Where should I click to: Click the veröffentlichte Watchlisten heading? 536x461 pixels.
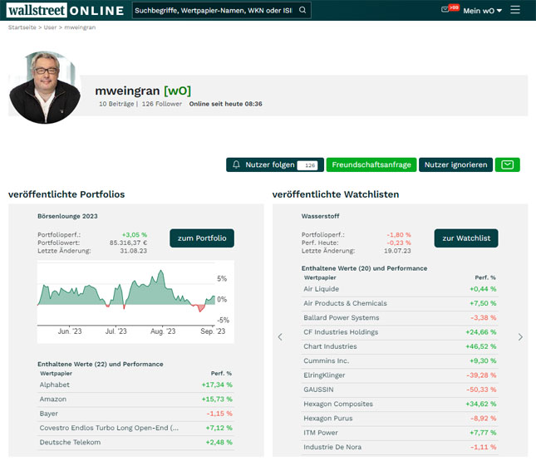pos(336,194)
